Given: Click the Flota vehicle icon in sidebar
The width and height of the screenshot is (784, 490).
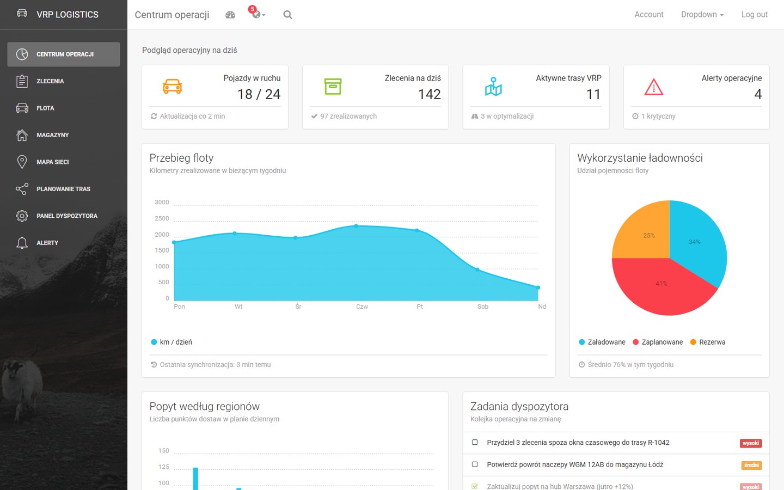Looking at the screenshot, I should click(x=22, y=108).
